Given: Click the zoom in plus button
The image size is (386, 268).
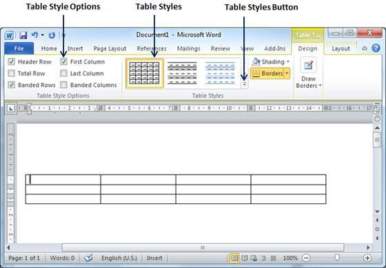Looking at the screenshot, I should 367,258.
